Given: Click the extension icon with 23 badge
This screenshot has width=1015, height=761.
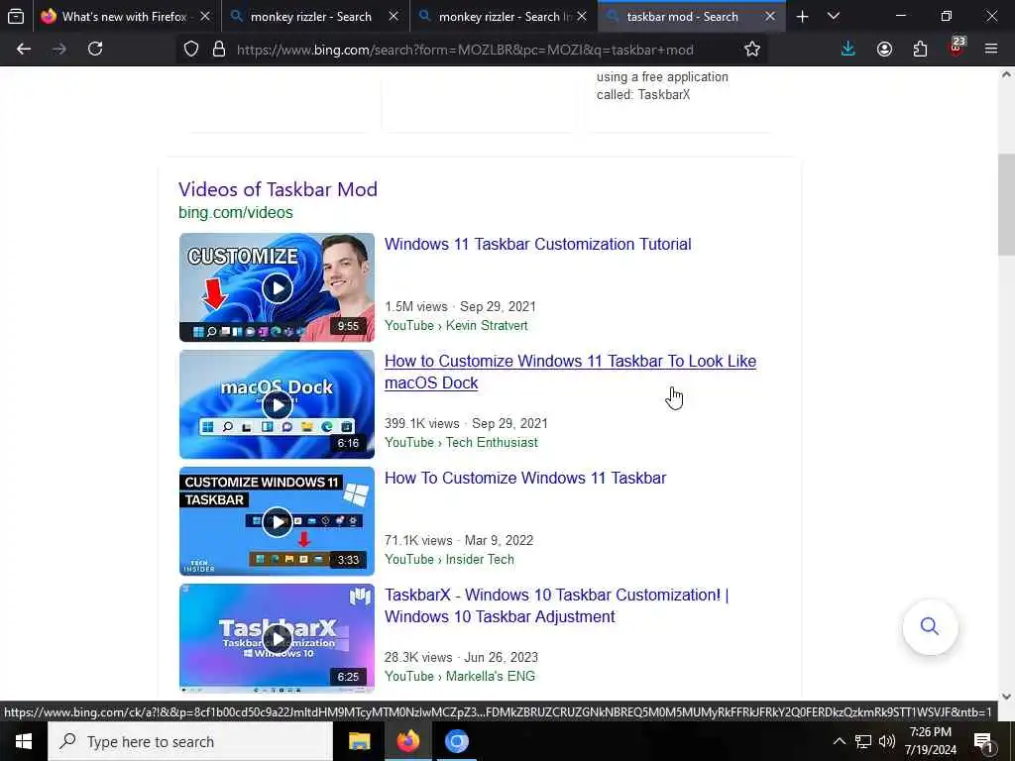Looking at the screenshot, I should [957, 48].
